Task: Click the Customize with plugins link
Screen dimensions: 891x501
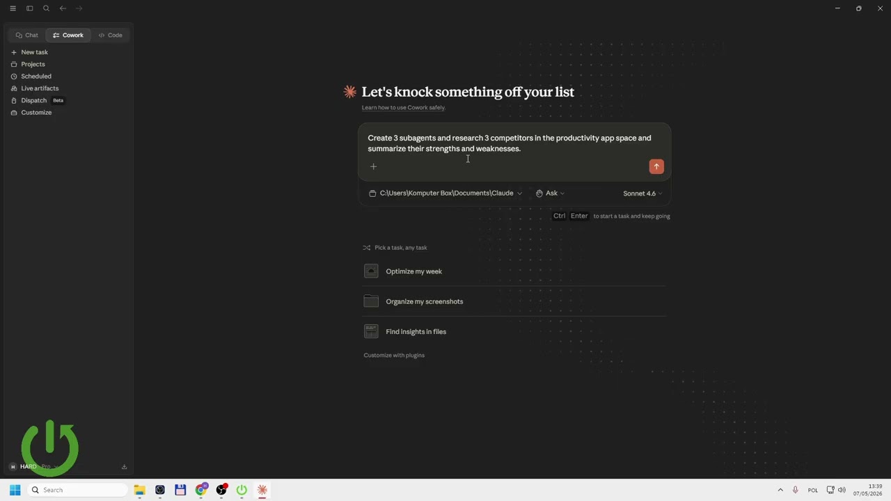Action: (x=394, y=356)
